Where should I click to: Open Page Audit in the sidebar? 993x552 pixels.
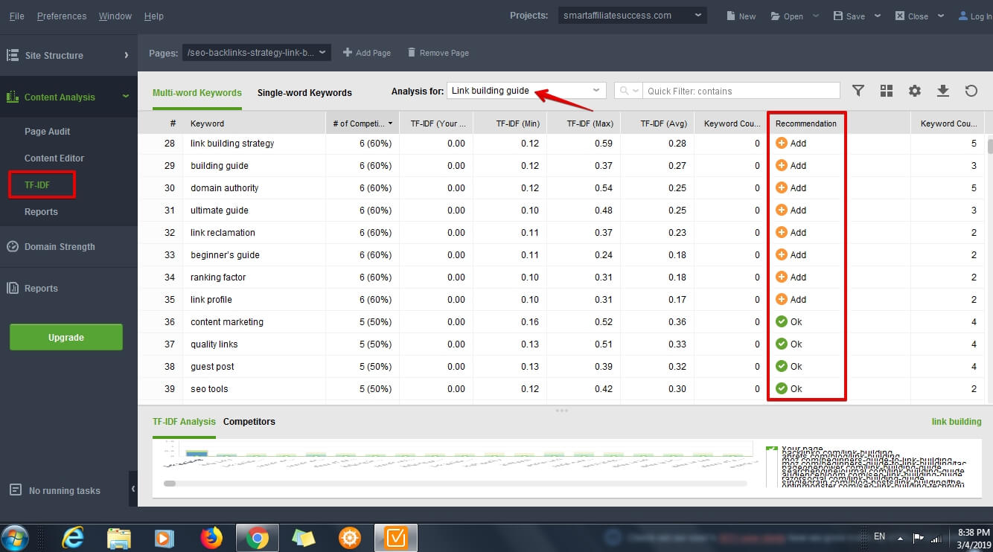click(x=48, y=132)
